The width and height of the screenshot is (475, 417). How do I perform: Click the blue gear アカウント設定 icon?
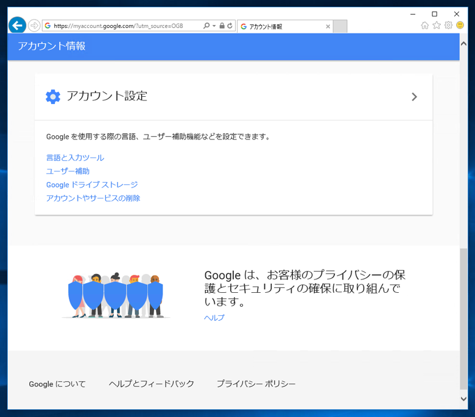point(53,97)
